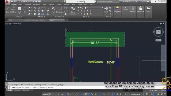Toggle layer freeze sun icon

pyautogui.click(x=81, y=8)
